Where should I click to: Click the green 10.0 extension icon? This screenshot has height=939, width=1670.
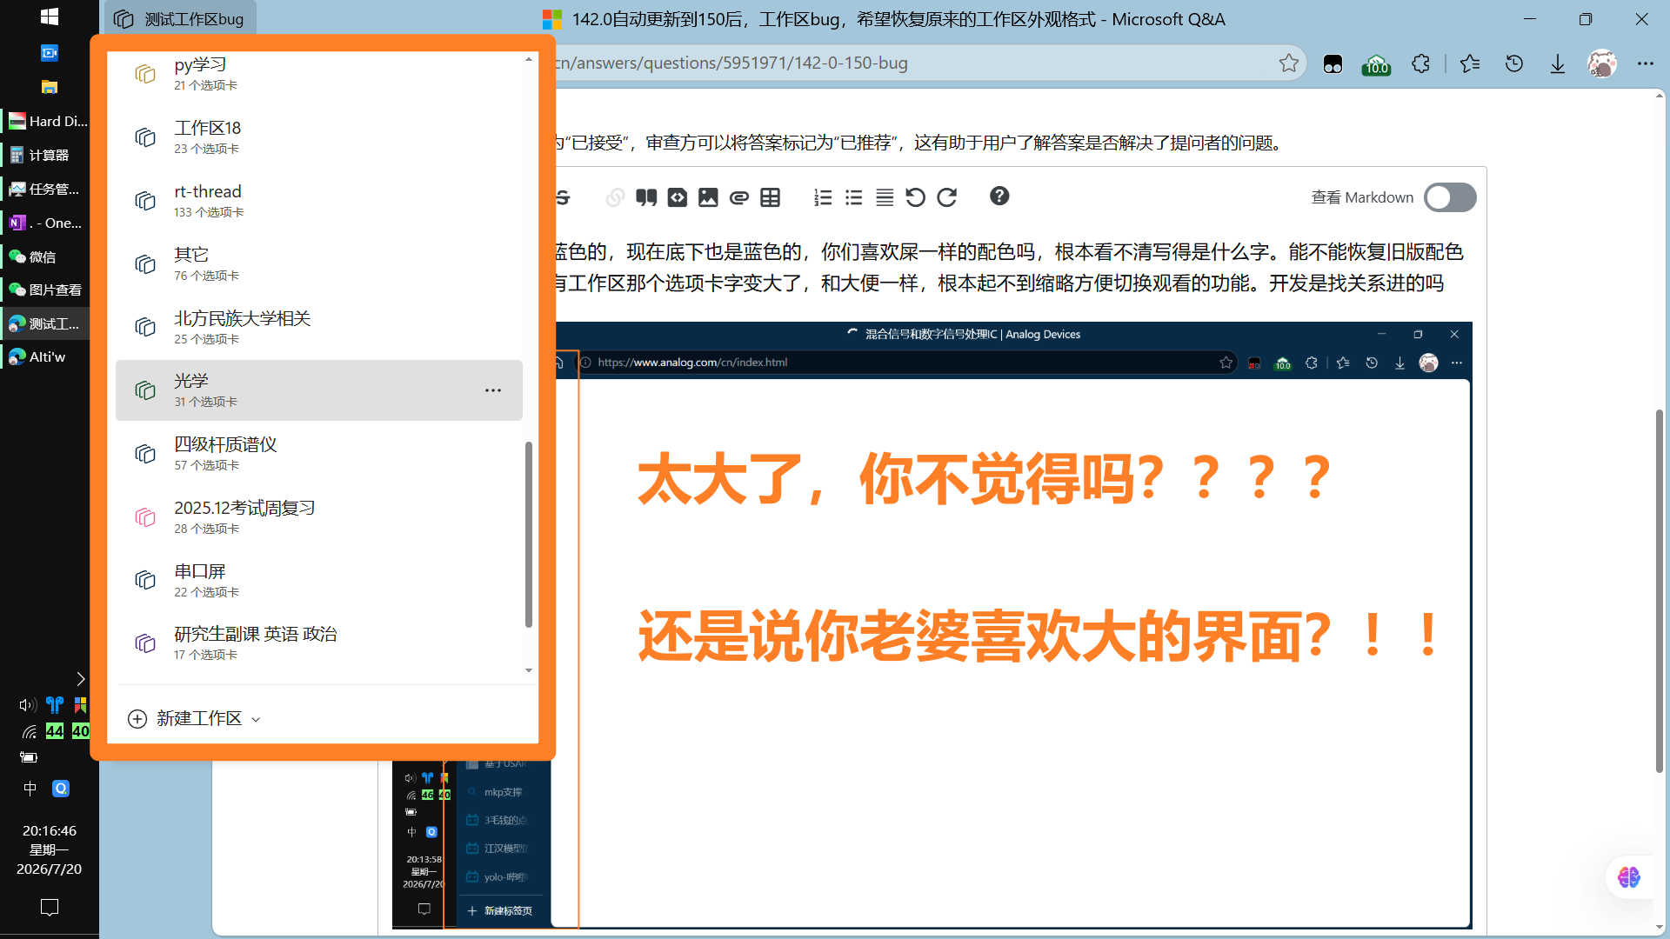pyautogui.click(x=1376, y=64)
